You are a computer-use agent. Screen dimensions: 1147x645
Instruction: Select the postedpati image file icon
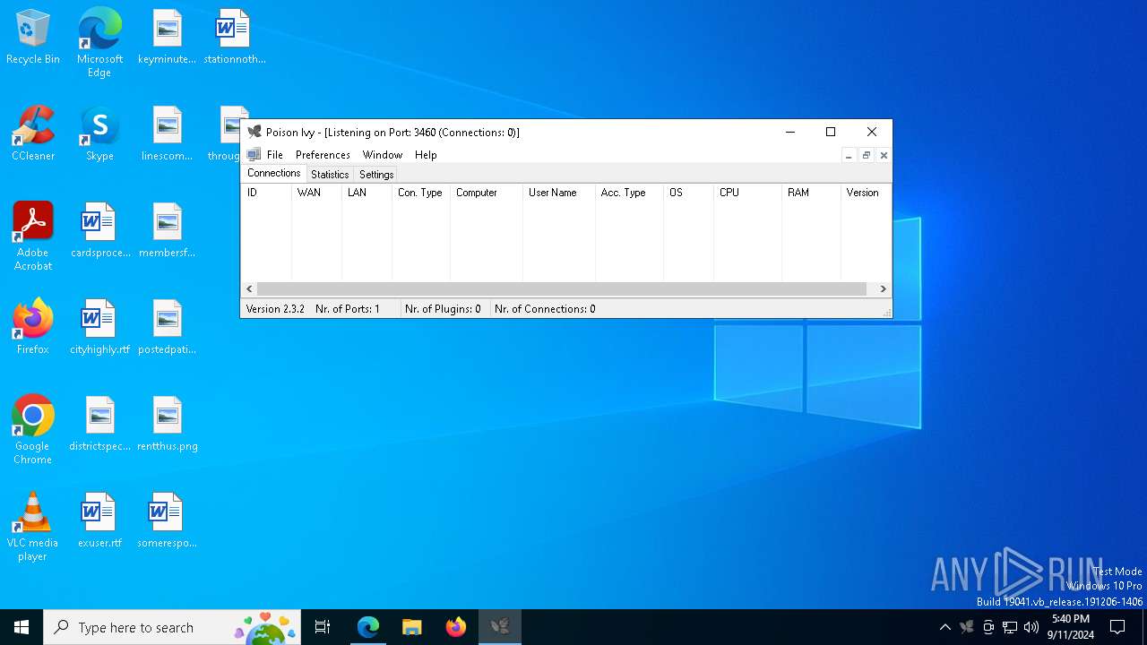[167, 328]
